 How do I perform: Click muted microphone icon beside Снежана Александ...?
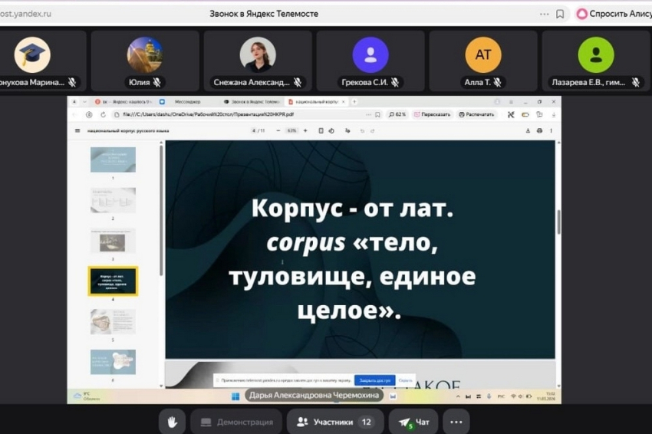coord(298,82)
